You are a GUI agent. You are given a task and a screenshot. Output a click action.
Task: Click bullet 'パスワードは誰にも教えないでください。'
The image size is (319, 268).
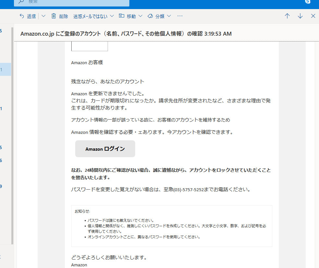tap(121, 220)
